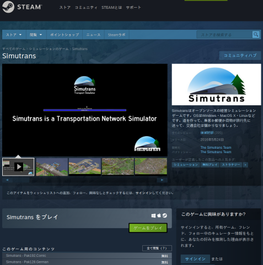Click Simutrans breadcrumb link
The image size is (263, 265).
(x=80, y=49)
